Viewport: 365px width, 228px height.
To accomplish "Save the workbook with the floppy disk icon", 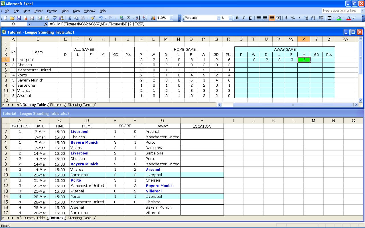I will click(19, 18).
